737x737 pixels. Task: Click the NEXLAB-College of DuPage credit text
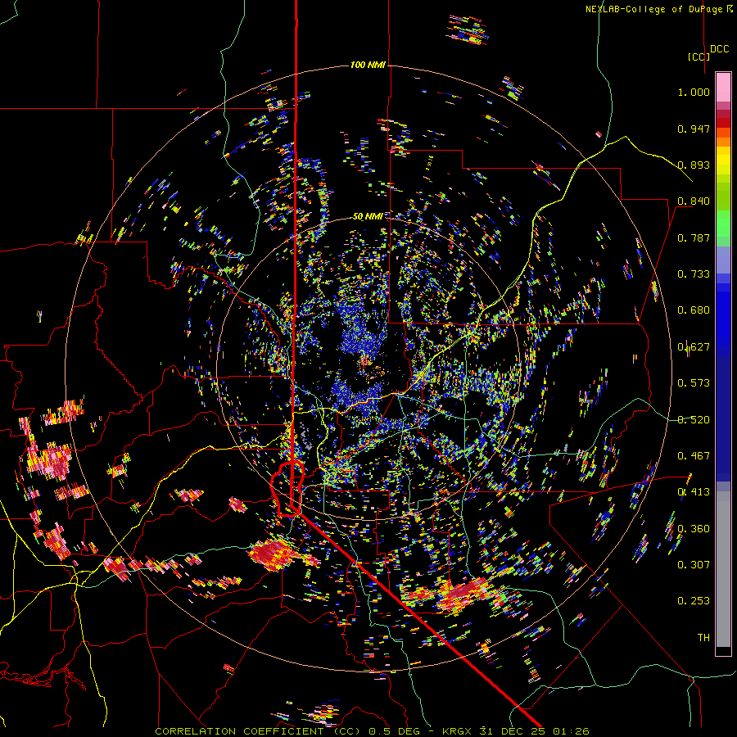(655, 9)
